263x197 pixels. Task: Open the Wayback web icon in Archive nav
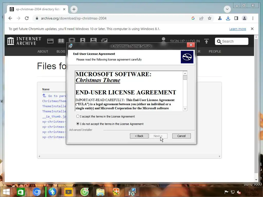(50, 41)
